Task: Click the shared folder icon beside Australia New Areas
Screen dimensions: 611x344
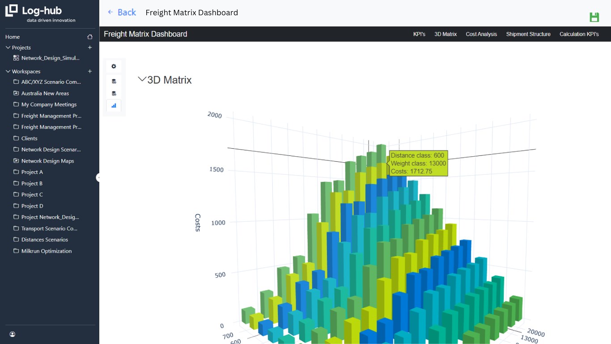Action: click(x=16, y=93)
